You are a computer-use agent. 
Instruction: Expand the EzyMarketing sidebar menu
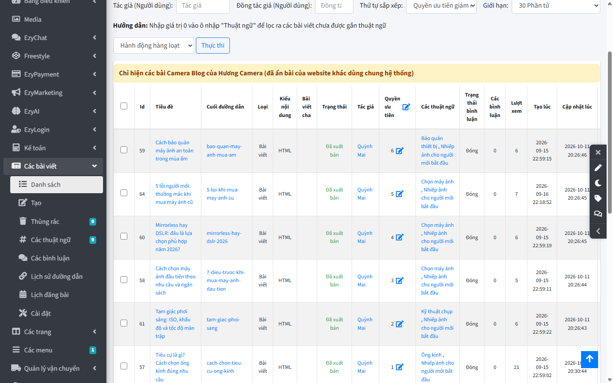coord(53,92)
